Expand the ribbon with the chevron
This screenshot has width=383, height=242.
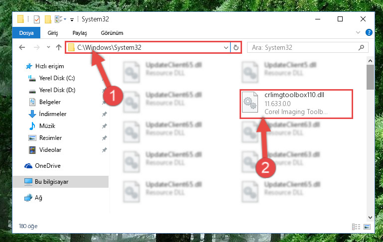[358, 32]
